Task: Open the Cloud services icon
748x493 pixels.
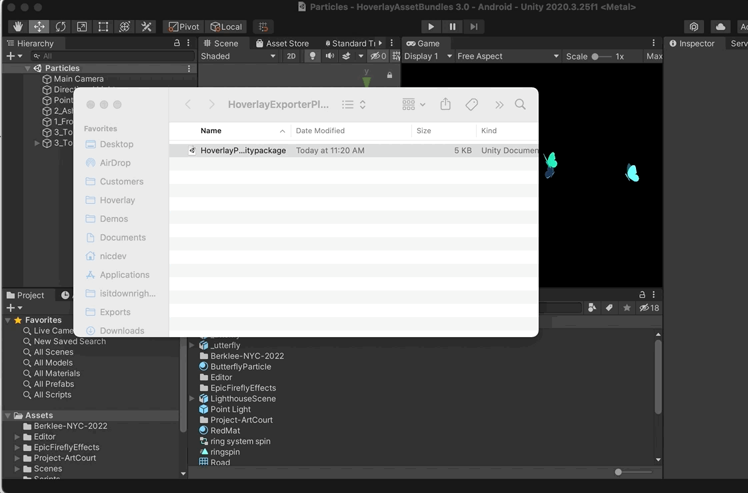Action: [x=720, y=27]
